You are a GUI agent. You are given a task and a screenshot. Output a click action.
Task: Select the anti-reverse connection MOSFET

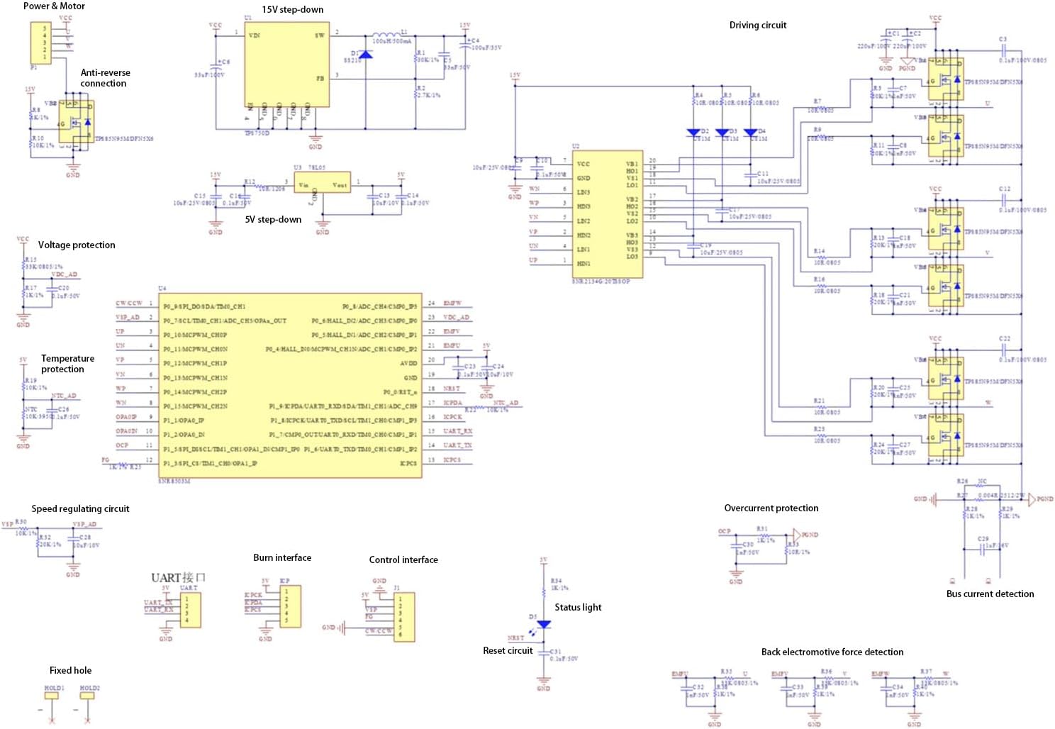pos(75,123)
